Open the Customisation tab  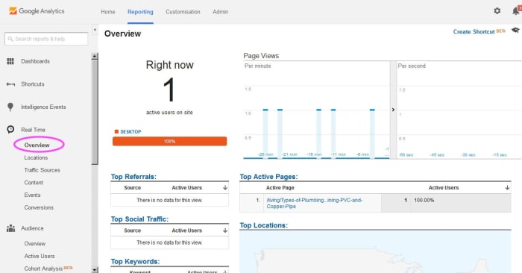(183, 12)
